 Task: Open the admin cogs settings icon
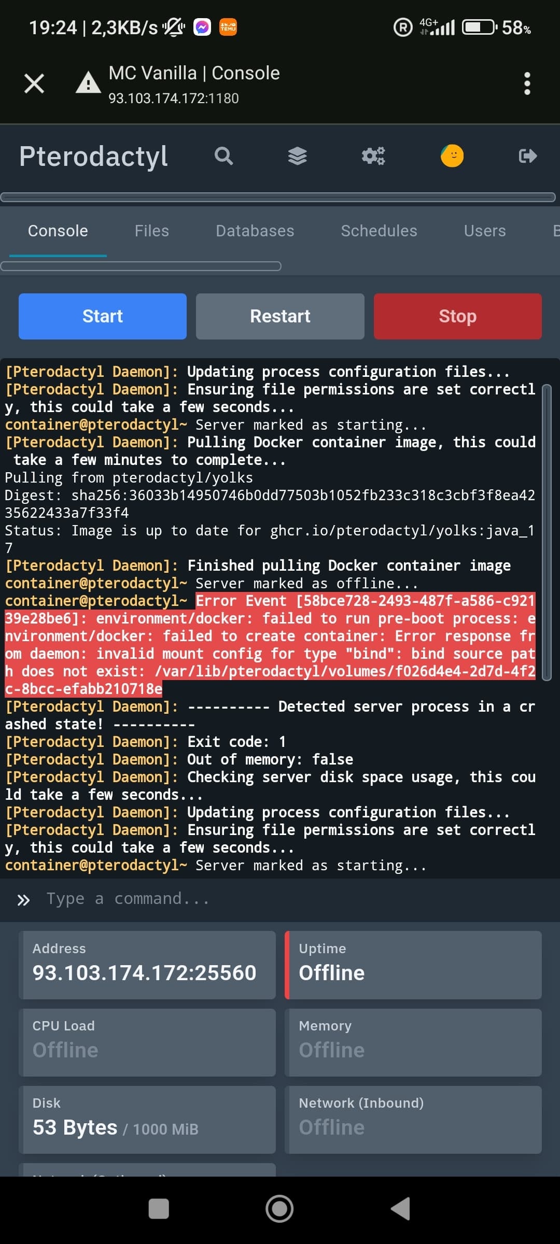373,156
